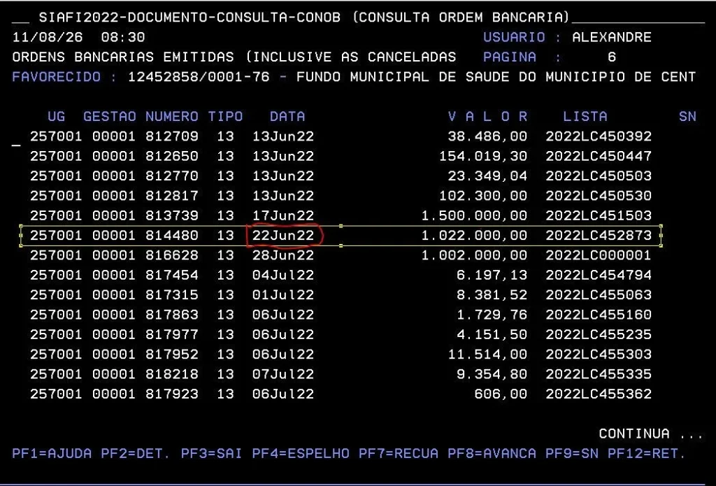Select PF12=RET. return option
This screenshot has height=486, width=716.
click(x=647, y=454)
